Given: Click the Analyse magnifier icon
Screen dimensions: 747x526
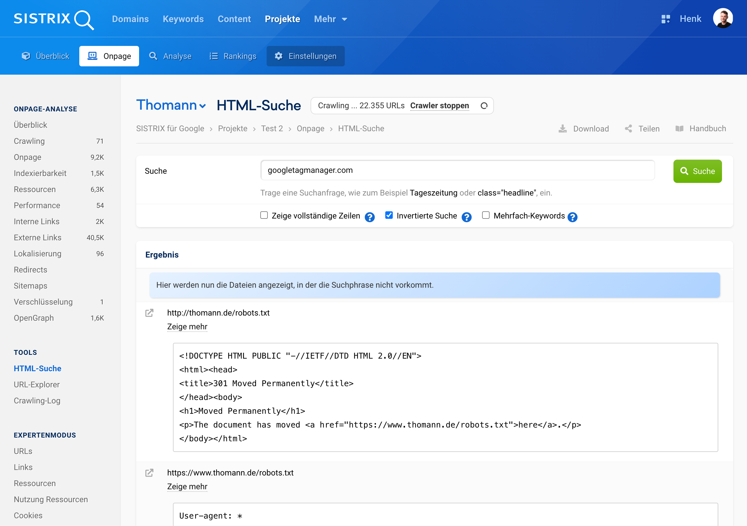Looking at the screenshot, I should (x=153, y=56).
